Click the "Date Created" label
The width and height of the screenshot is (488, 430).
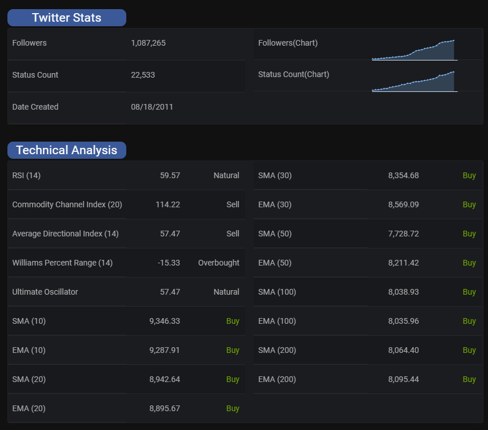coord(35,107)
